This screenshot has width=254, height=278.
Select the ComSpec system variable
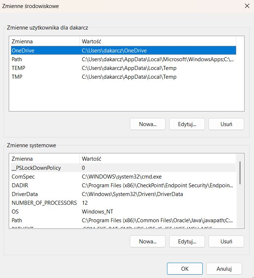point(123,177)
